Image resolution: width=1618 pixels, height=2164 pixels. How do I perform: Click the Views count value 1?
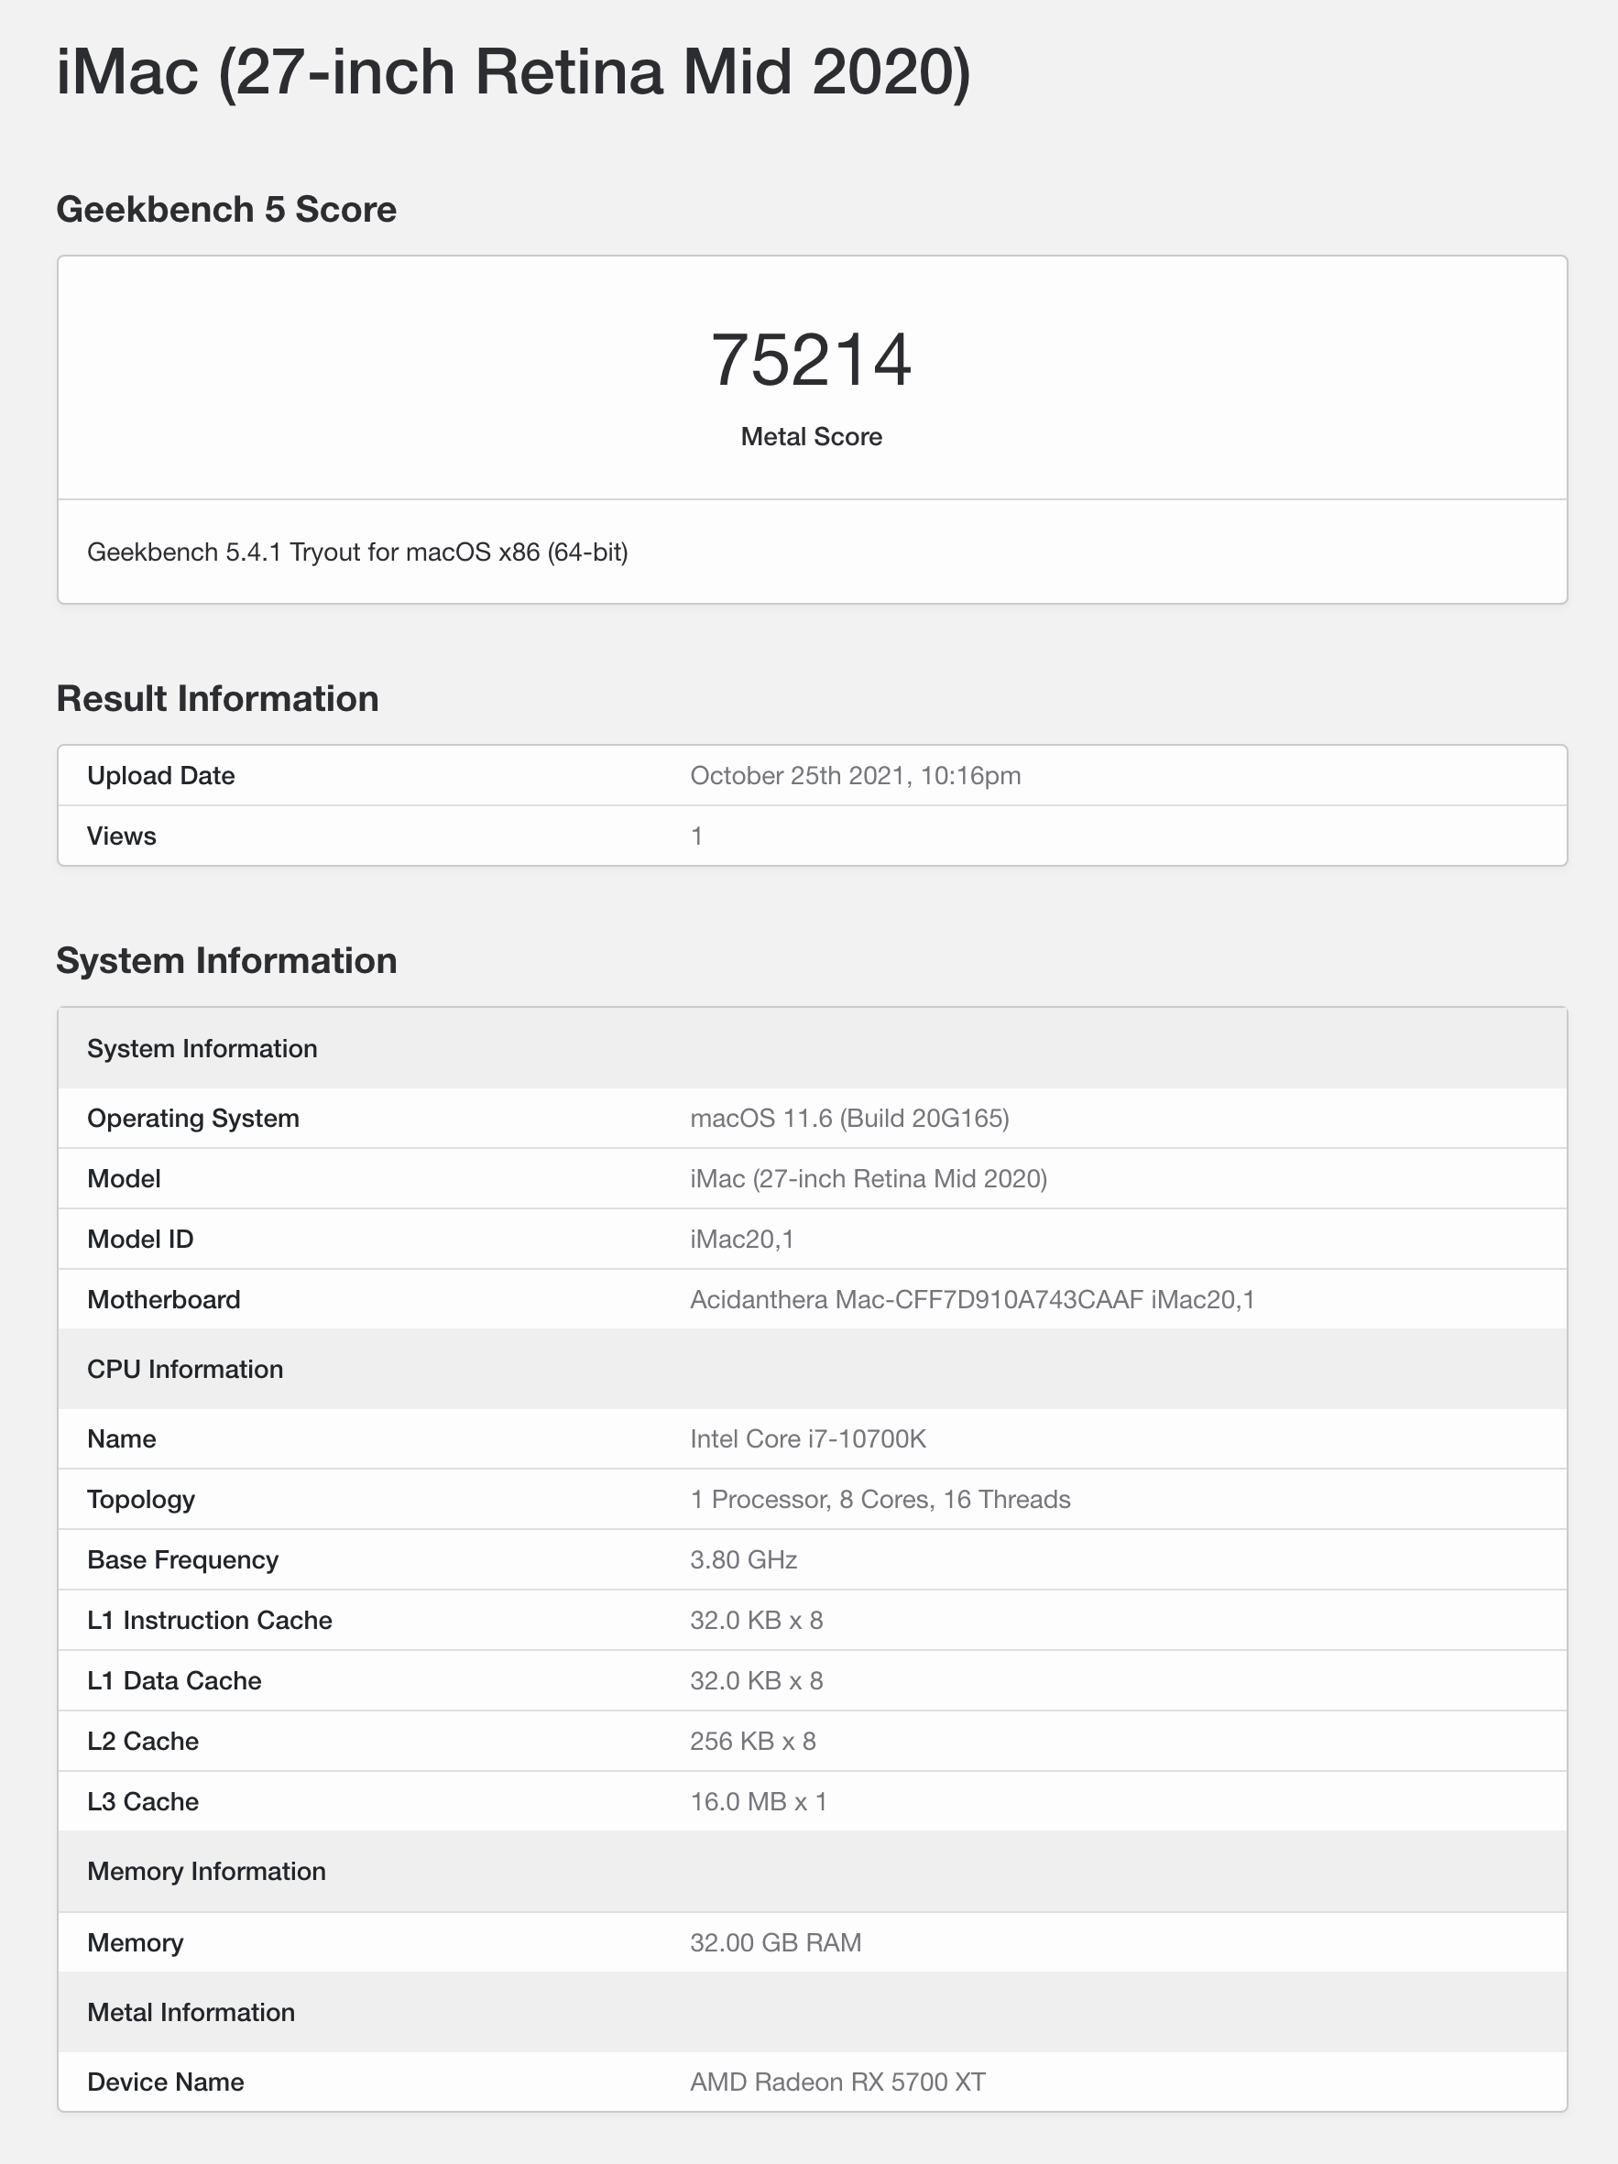(x=696, y=836)
